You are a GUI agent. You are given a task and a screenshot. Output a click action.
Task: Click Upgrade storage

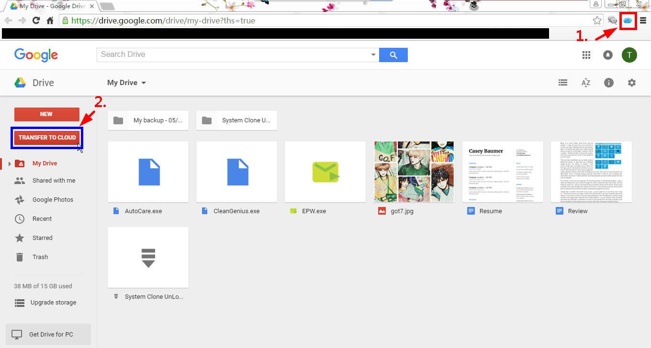53,303
